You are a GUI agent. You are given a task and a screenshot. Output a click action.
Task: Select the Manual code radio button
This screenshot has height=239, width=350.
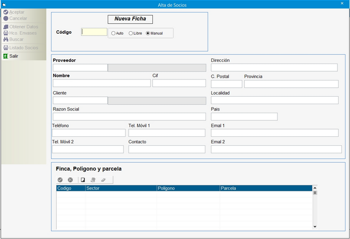148,33
